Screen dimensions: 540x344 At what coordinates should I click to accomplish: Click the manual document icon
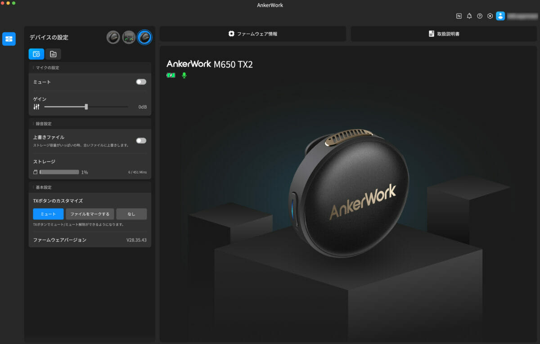point(431,34)
